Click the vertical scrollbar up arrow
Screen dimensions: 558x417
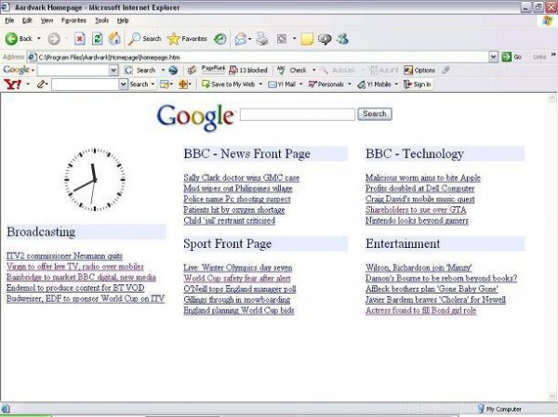551,98
